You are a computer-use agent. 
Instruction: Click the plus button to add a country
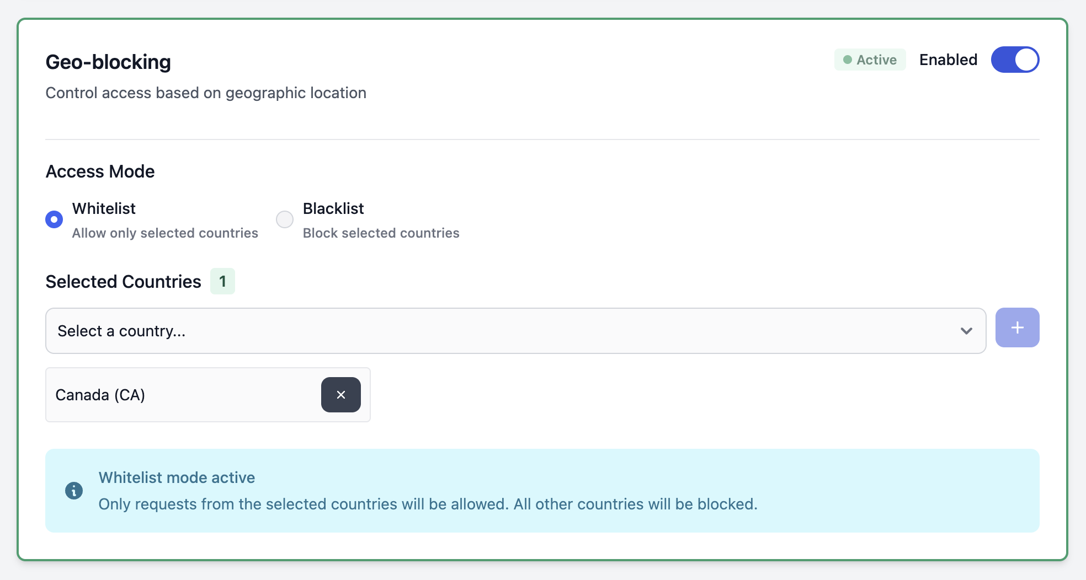tap(1016, 327)
